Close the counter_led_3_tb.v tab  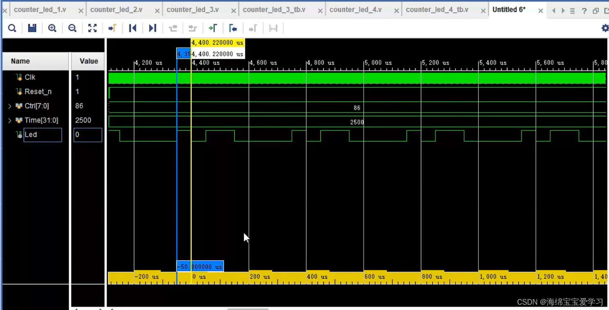[x=320, y=11]
